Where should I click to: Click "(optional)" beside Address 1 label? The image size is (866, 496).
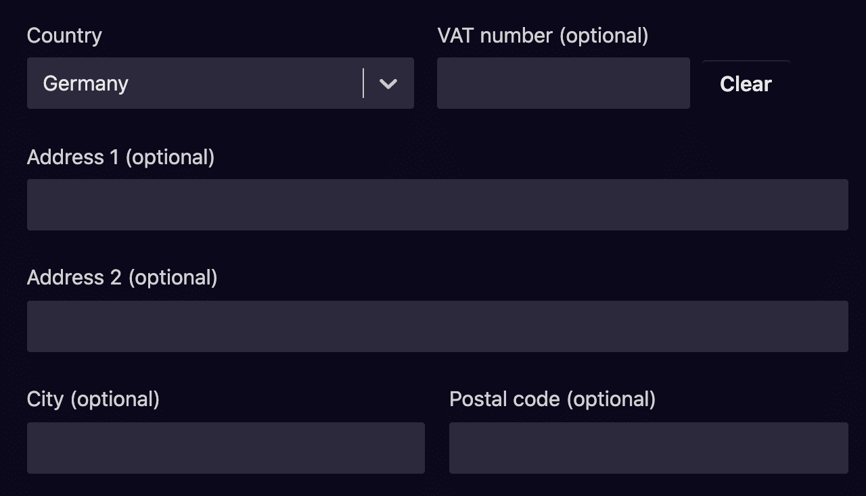(170, 157)
